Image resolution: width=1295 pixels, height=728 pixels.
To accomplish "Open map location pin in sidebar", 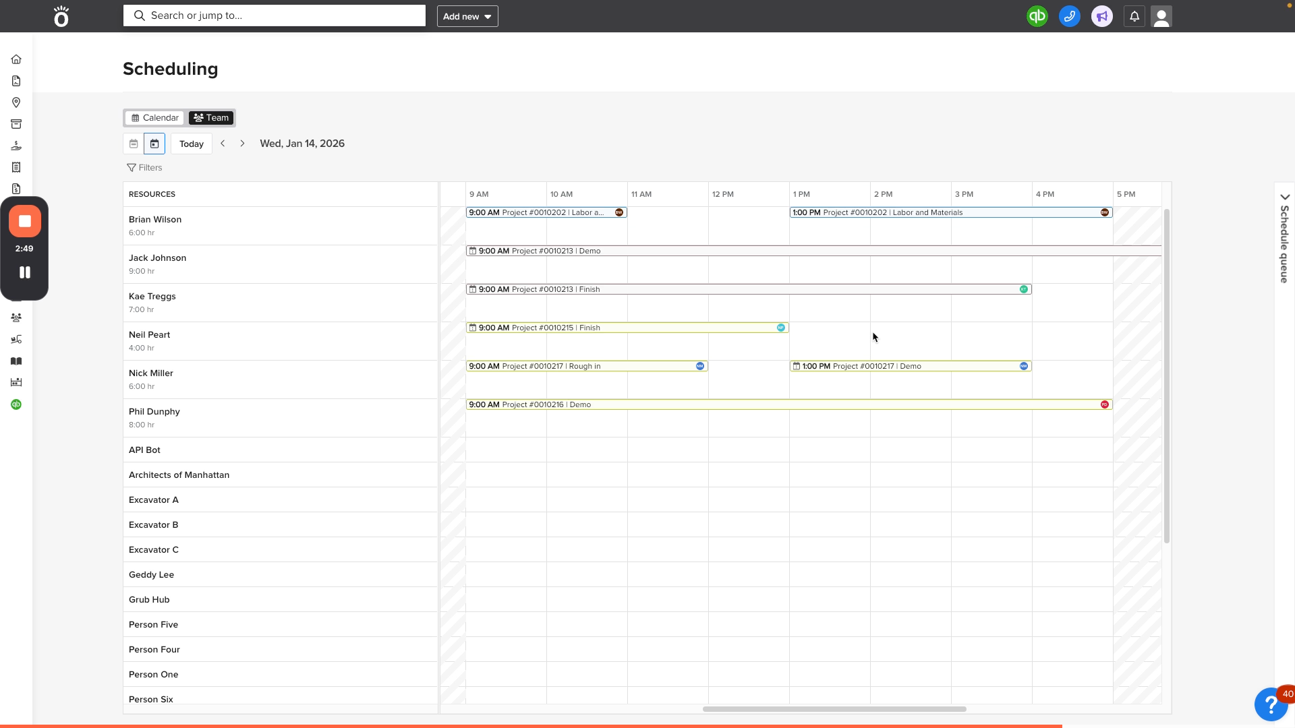I will (16, 102).
